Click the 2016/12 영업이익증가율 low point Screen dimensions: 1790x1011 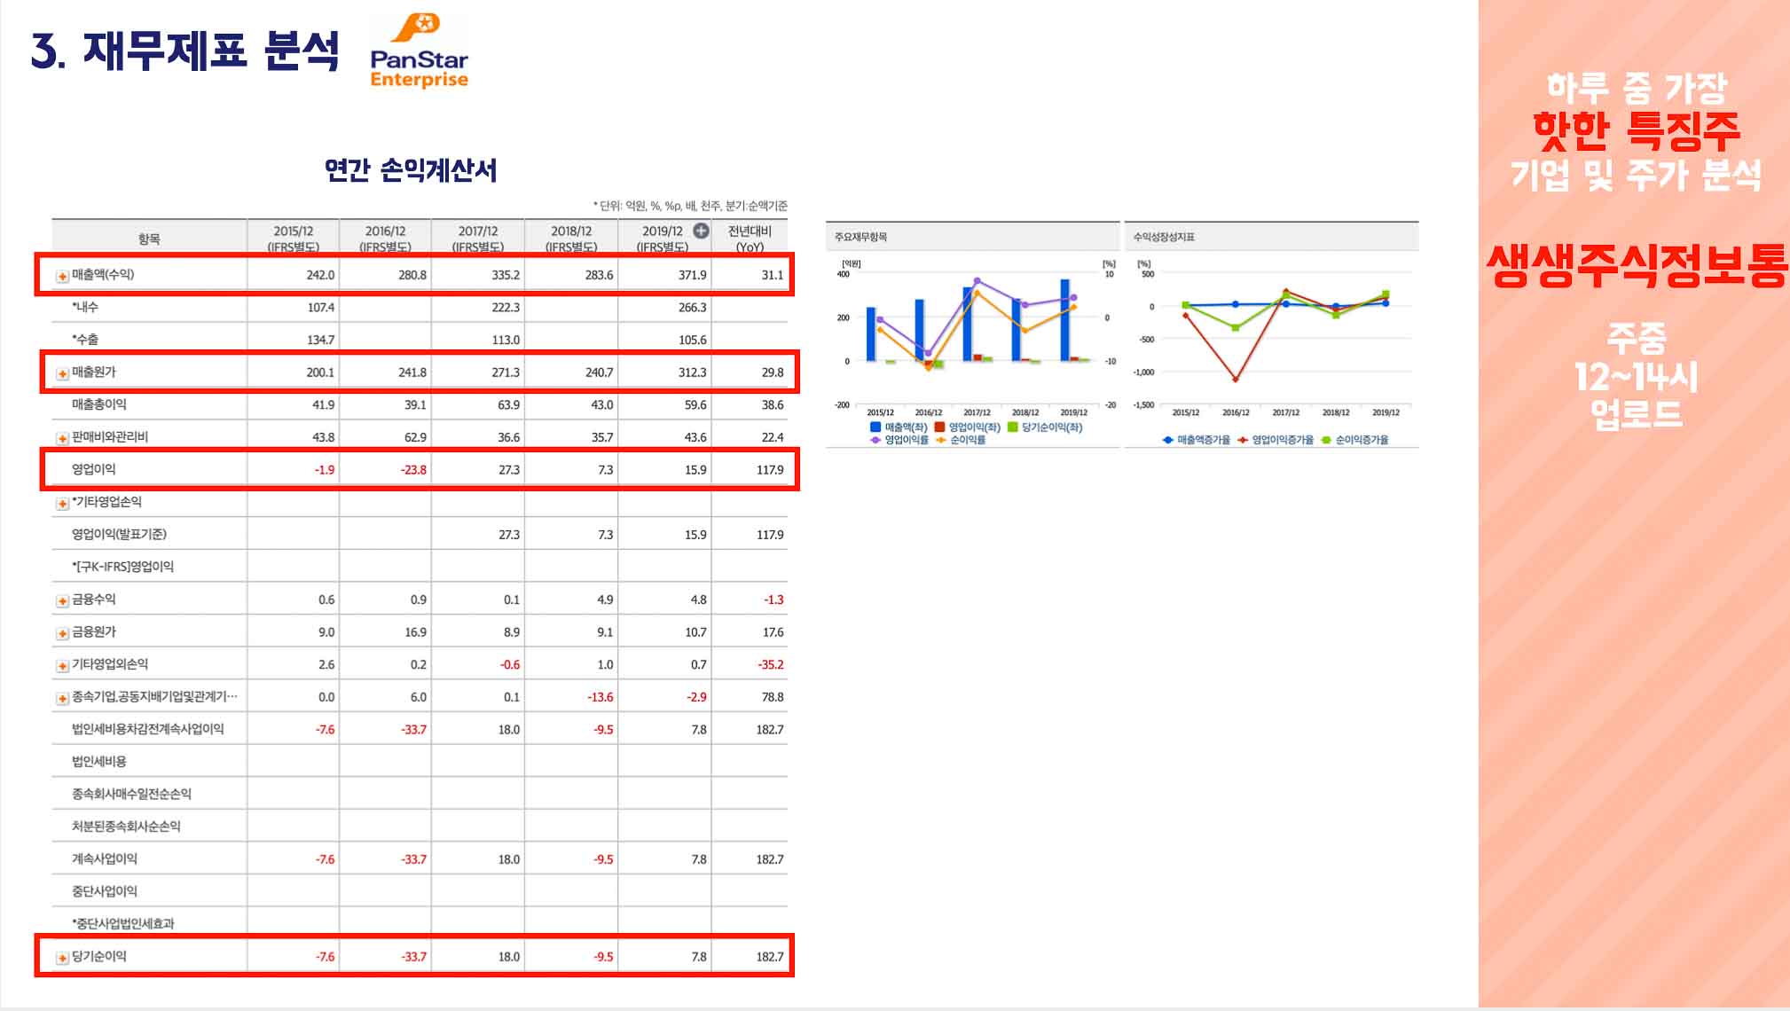coord(1236,380)
